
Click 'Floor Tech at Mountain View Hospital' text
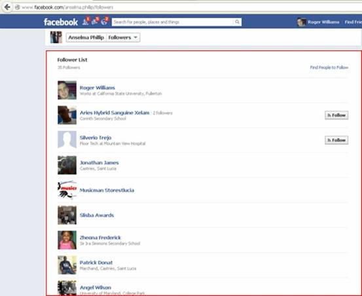click(113, 143)
